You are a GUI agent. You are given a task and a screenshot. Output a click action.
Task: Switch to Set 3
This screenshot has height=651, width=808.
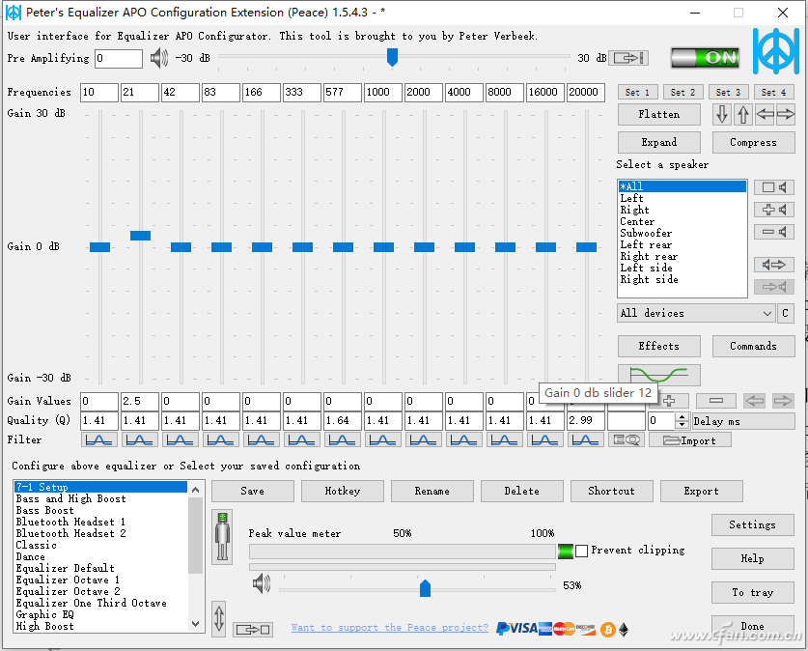click(x=728, y=93)
